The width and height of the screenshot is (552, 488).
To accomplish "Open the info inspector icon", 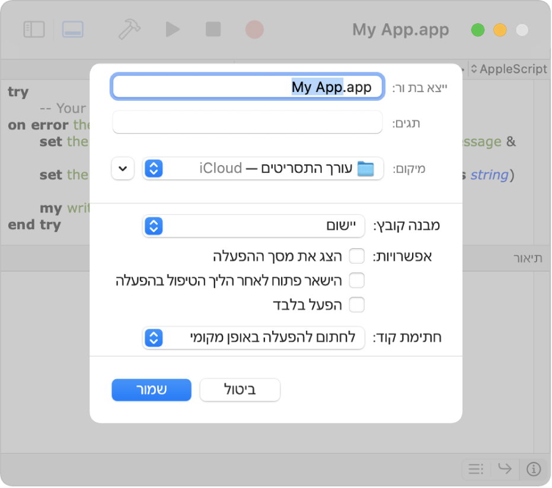I will [x=534, y=469].
